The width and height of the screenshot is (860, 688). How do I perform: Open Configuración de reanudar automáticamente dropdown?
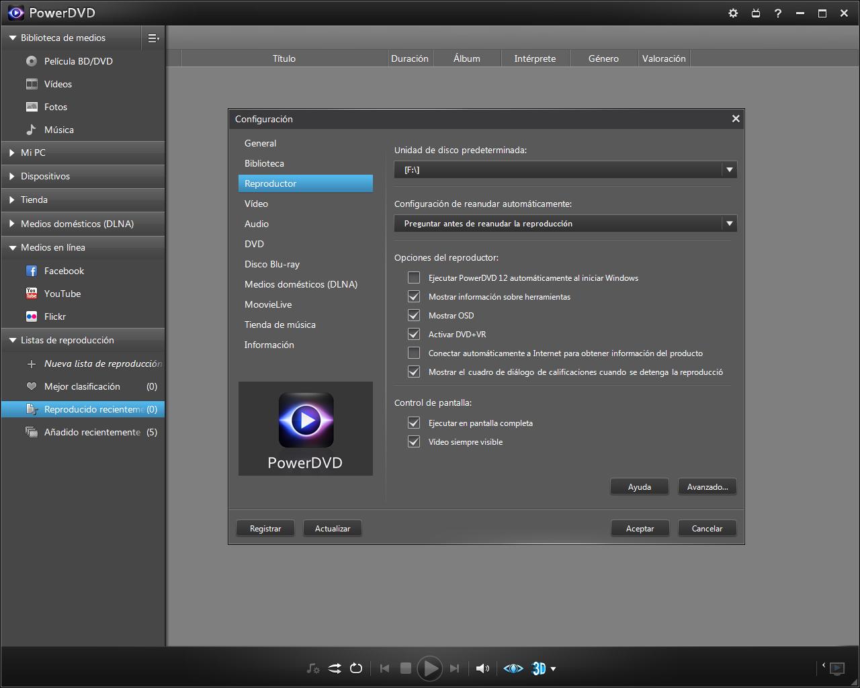tap(565, 224)
